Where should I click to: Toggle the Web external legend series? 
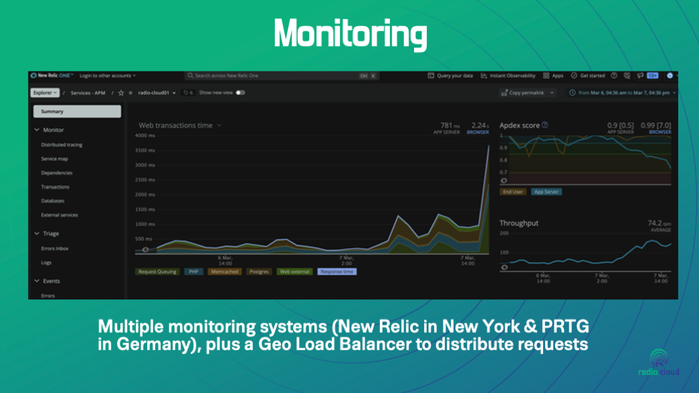point(294,272)
